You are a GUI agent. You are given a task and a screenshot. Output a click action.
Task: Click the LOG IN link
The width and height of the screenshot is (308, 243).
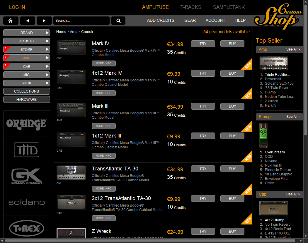coord(17,7)
